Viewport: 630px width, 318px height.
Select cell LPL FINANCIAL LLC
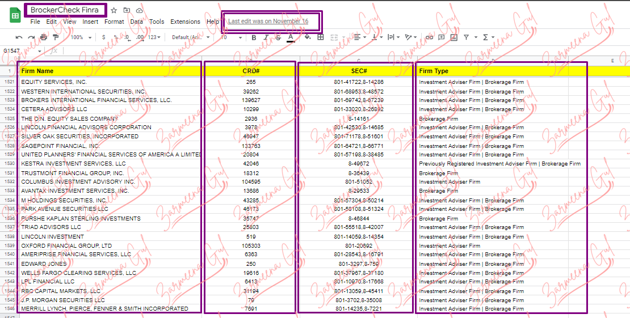[x=110, y=282]
